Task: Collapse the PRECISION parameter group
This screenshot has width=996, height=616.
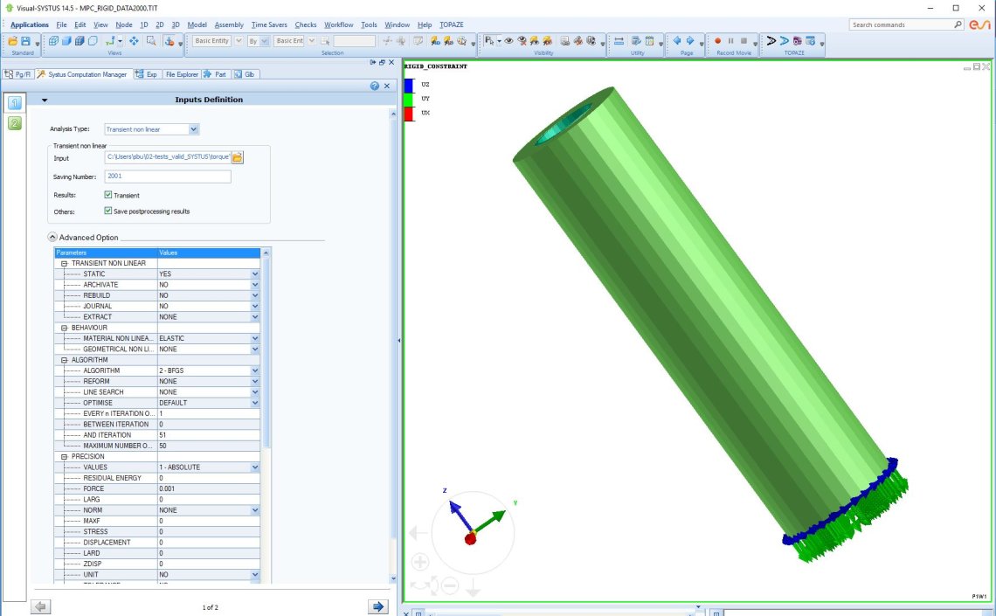Action: 64,457
